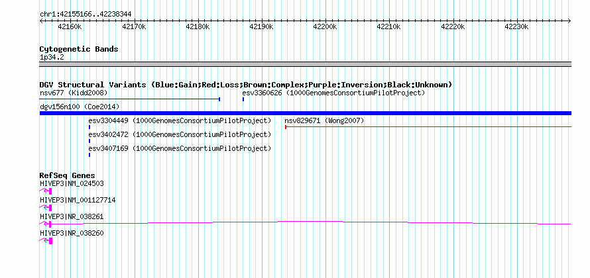Open the esv3402472 variant label

tap(180, 134)
